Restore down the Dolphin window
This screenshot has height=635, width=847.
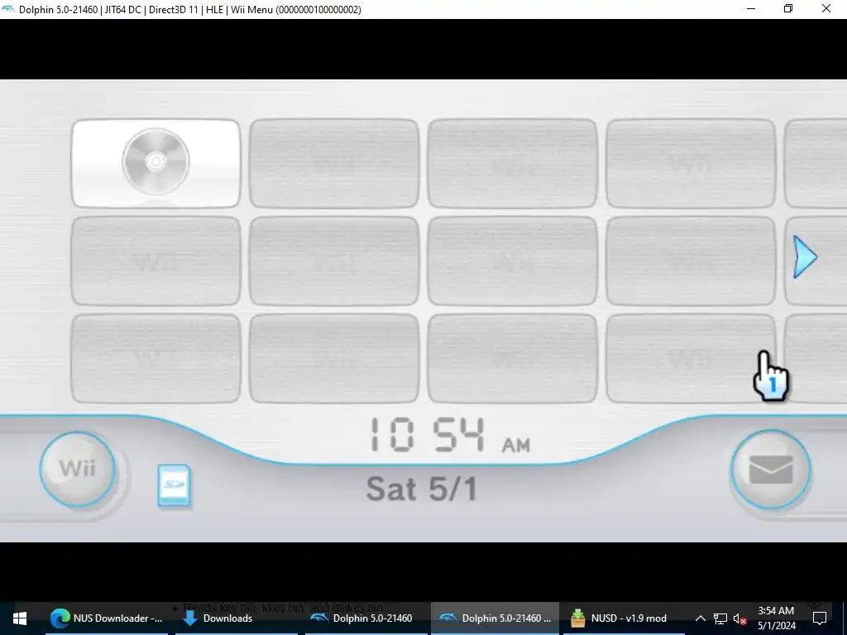788,9
